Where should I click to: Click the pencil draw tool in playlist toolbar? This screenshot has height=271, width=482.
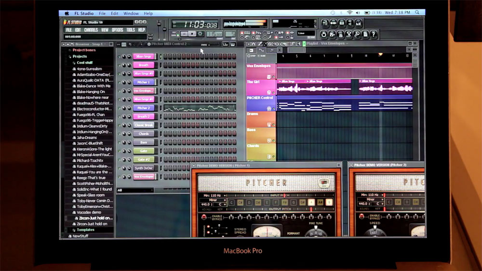coord(260,44)
